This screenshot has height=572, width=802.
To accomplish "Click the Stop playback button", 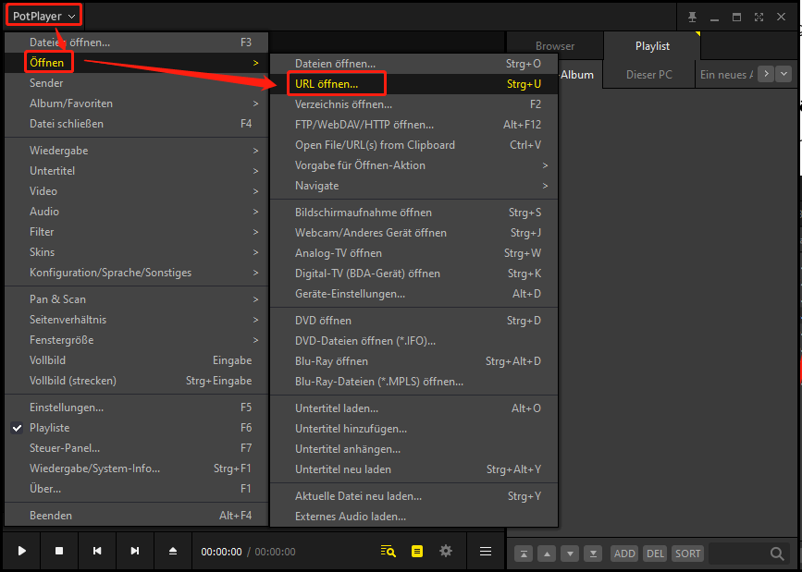I will (59, 551).
